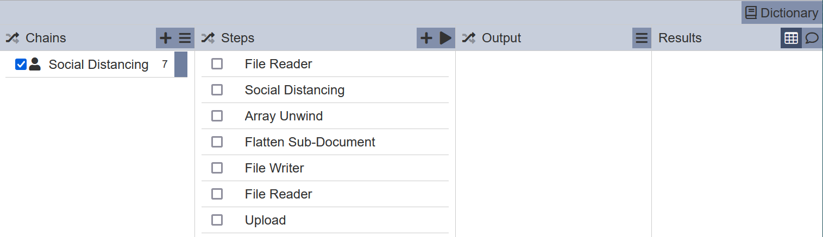Image resolution: width=823 pixels, height=237 pixels.
Task: Click shuffle icon beside Output header
Action: click(x=469, y=38)
